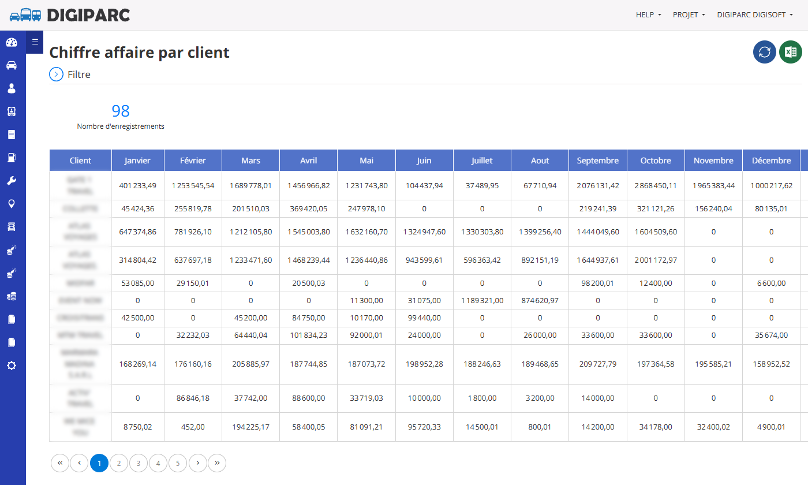Open the maintenance wrench icon
Screen dimensions: 808x485
12,181
